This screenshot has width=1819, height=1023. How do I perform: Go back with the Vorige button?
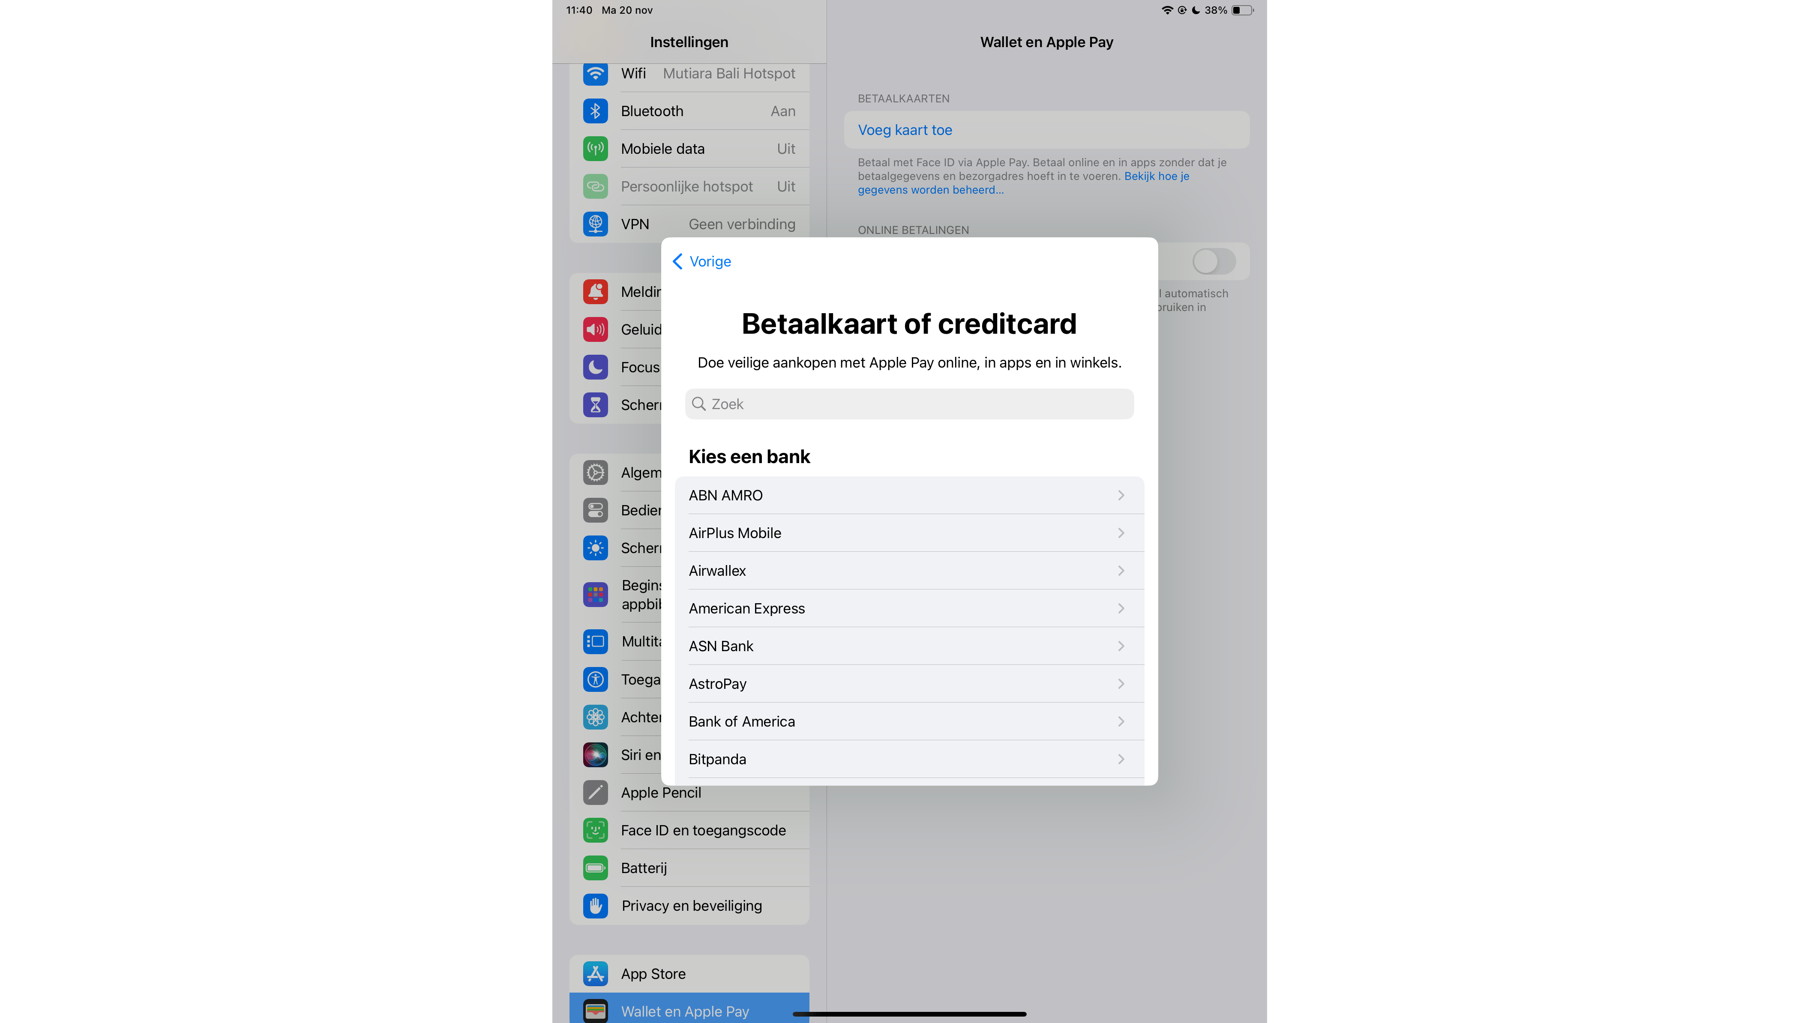click(x=702, y=261)
